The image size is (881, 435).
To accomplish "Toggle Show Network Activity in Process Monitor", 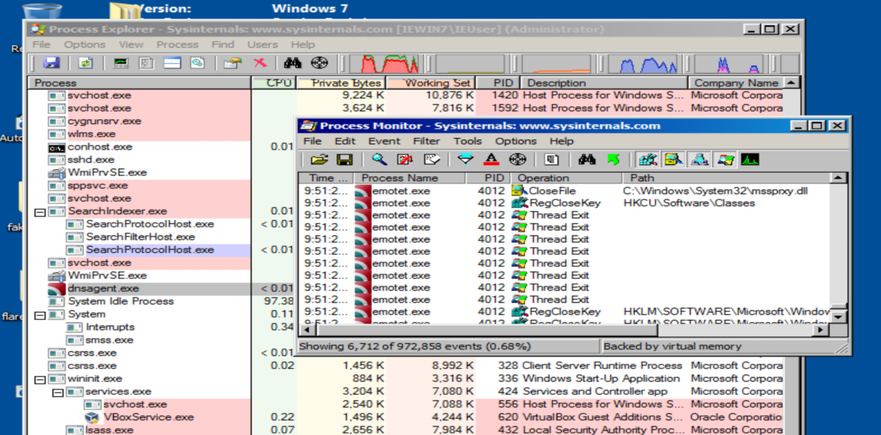I will pos(700,159).
